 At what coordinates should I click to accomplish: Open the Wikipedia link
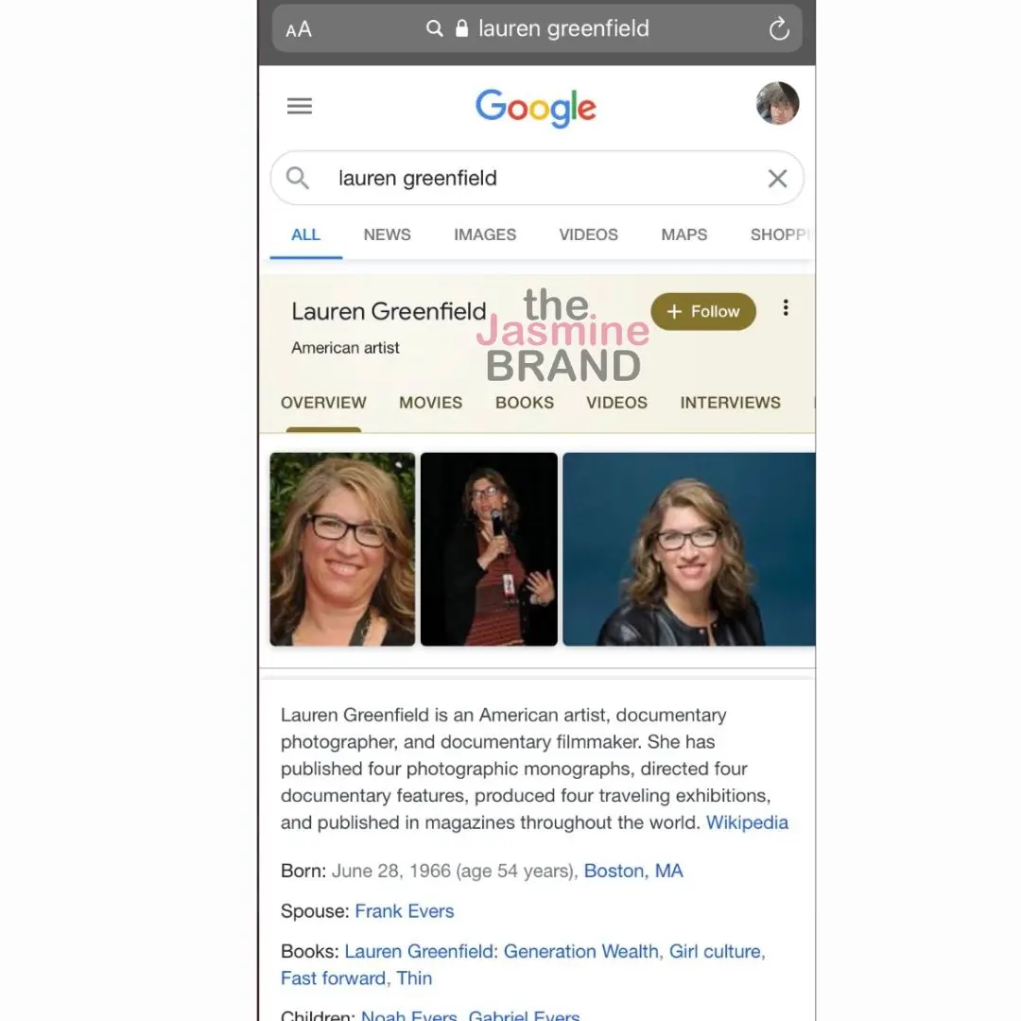[x=747, y=822]
